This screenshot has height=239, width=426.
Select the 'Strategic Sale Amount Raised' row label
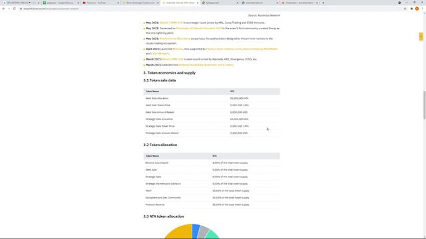pos(162,133)
